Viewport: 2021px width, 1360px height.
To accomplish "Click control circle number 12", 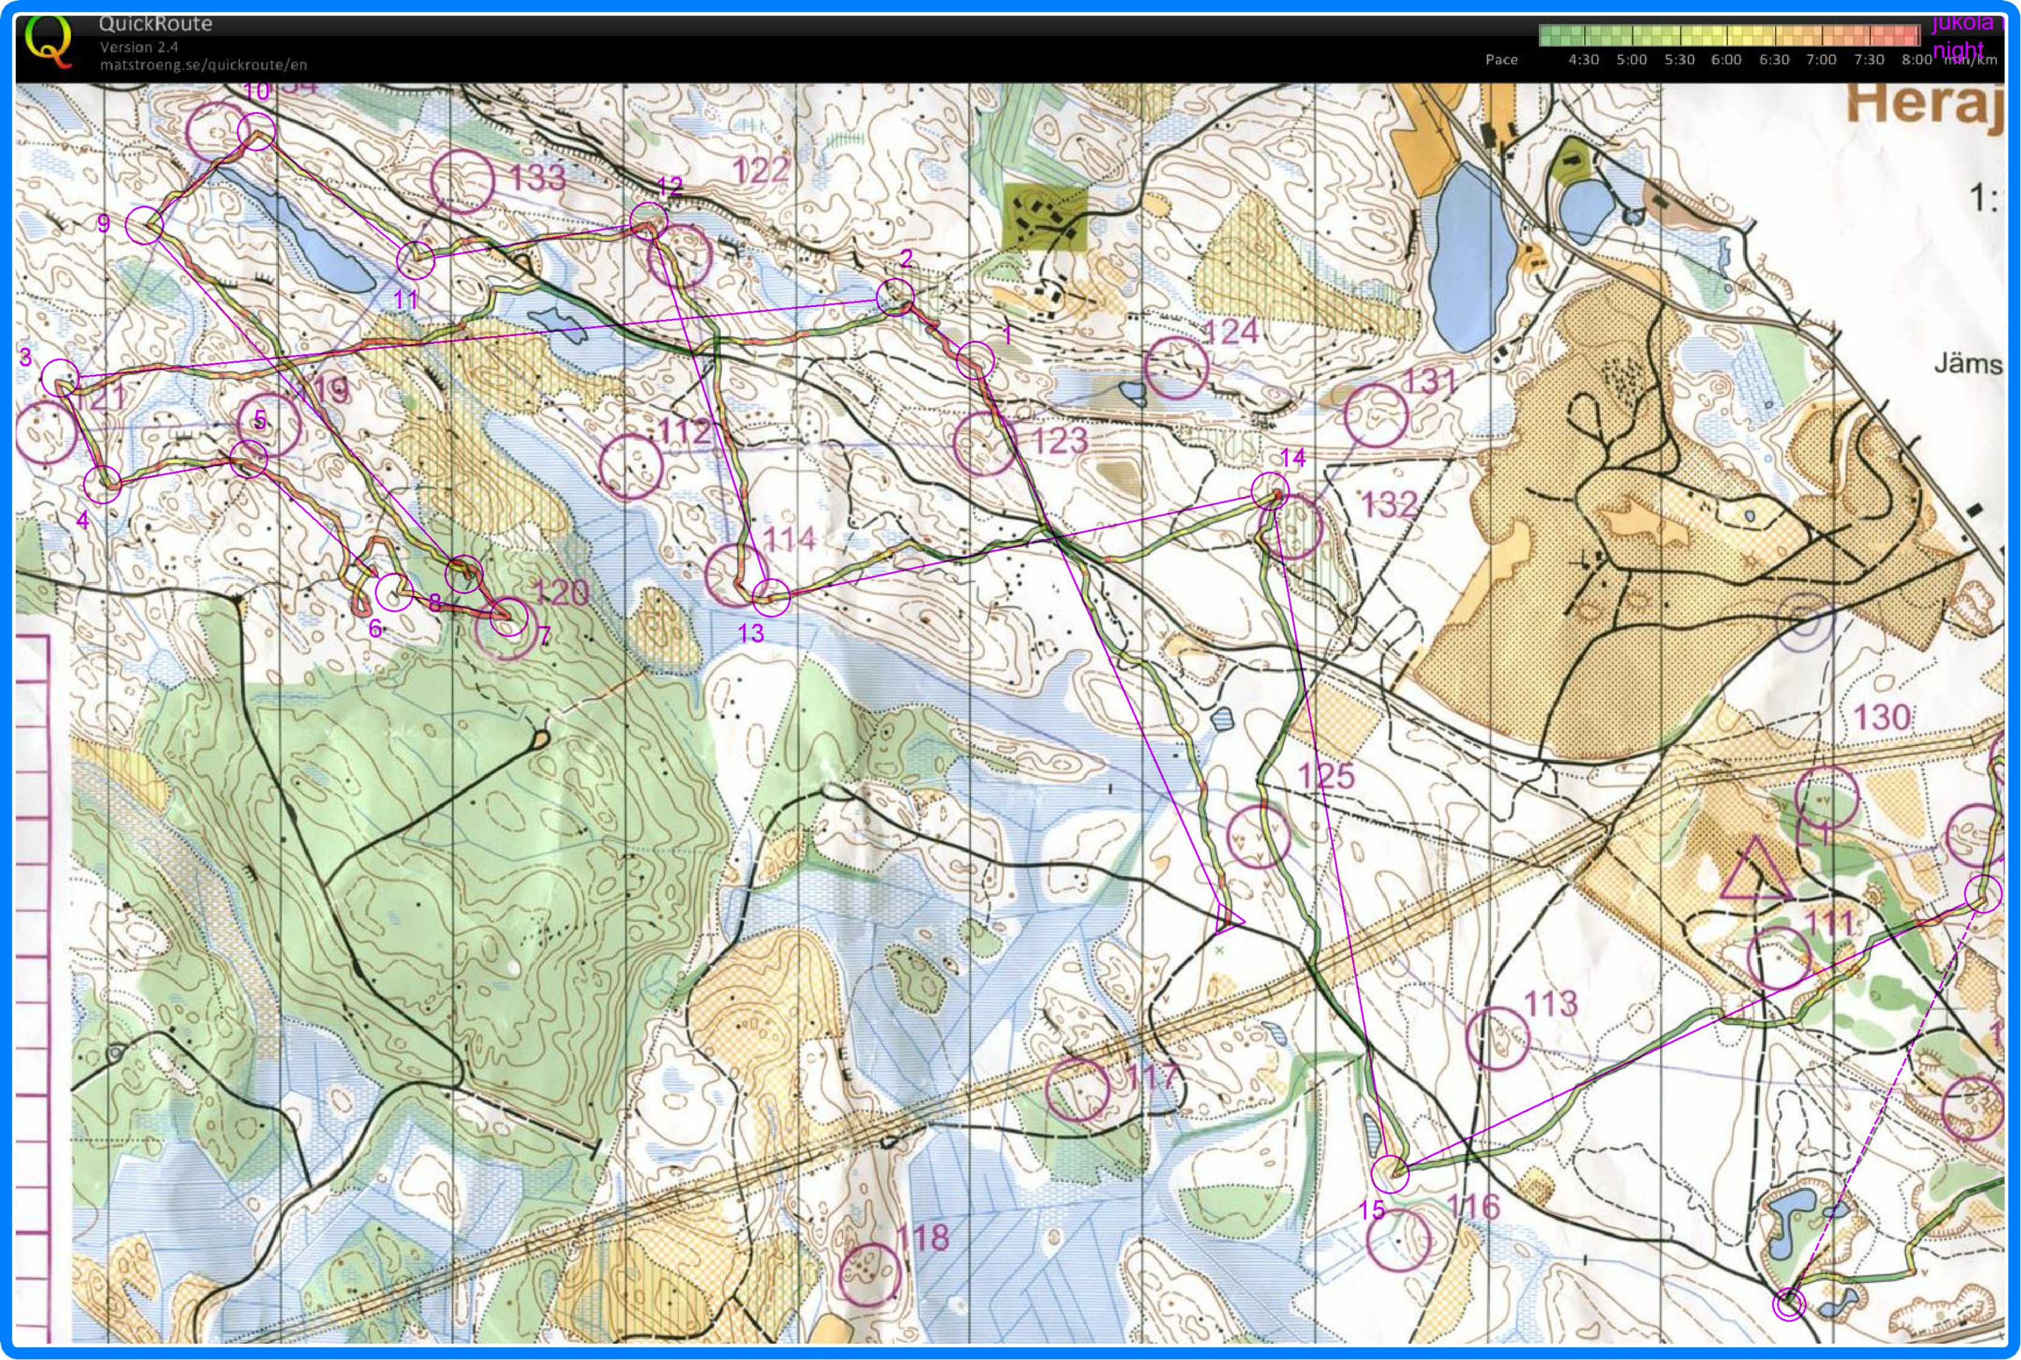I will pos(649,220).
